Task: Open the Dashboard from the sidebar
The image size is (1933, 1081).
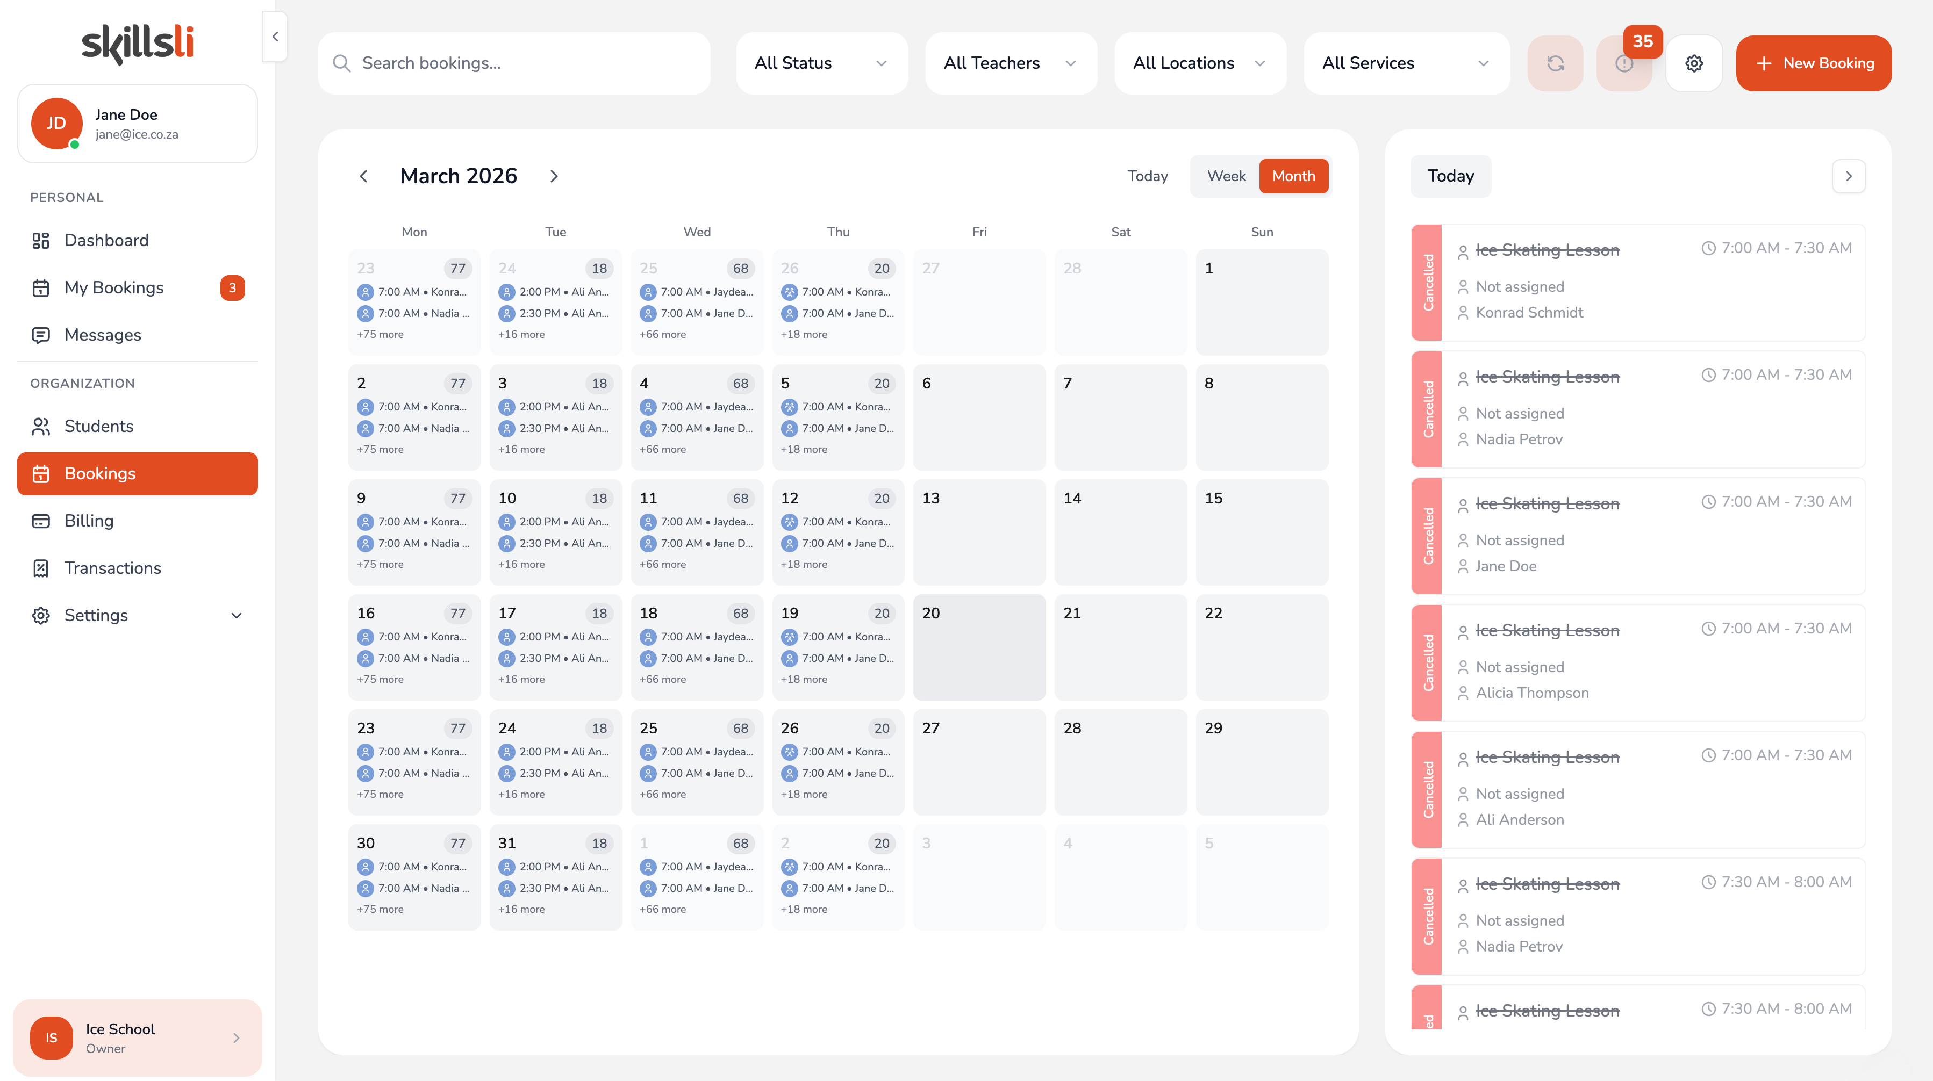Action: (x=106, y=240)
